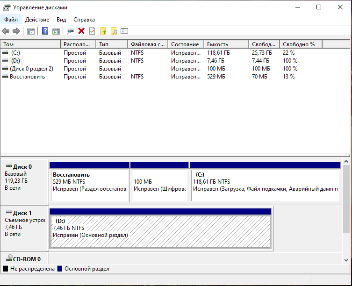Open the Файл menu
This screenshot has height=286, width=352.
[11, 20]
